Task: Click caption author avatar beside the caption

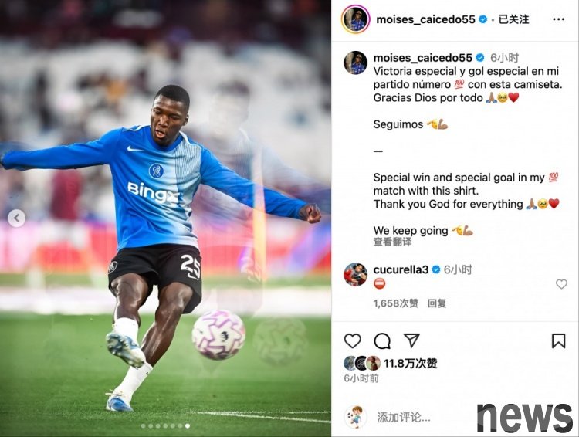Action: (356, 63)
